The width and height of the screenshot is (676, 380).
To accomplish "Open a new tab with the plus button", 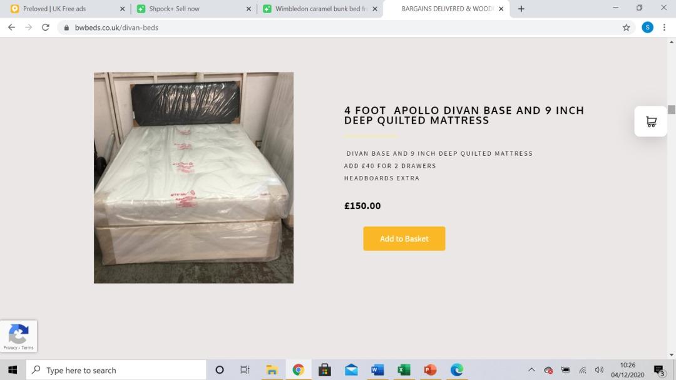I will (x=521, y=9).
